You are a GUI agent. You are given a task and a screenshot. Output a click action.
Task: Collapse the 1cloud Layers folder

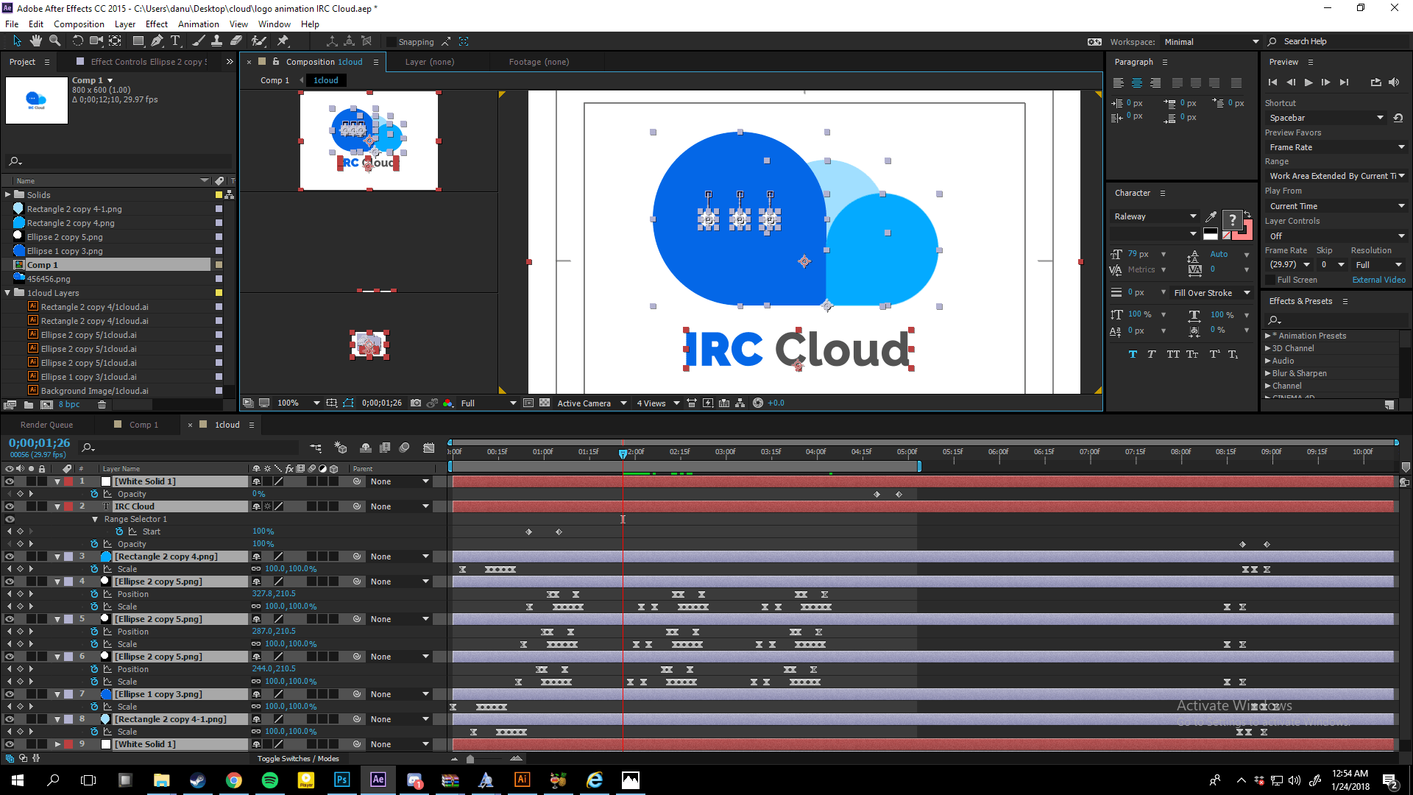[x=8, y=293]
